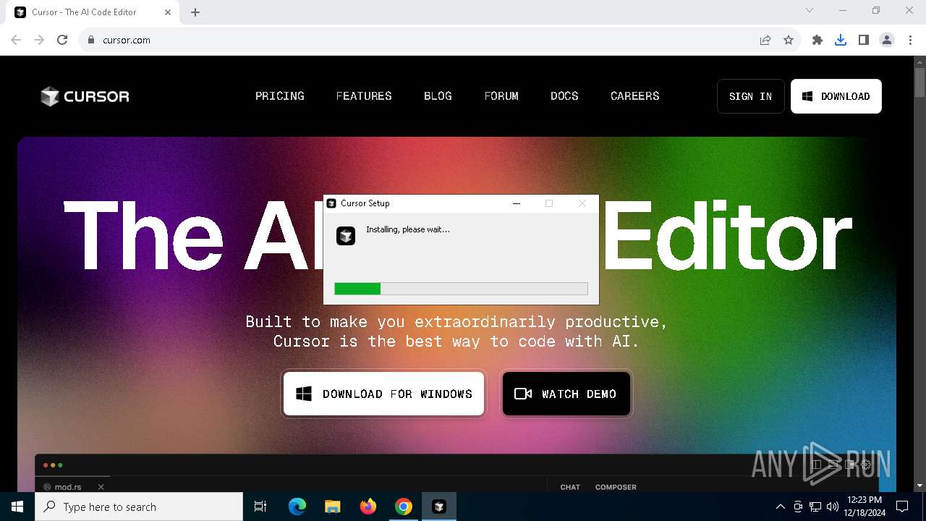Click the Cursor Setup title bar icon

tap(331, 203)
